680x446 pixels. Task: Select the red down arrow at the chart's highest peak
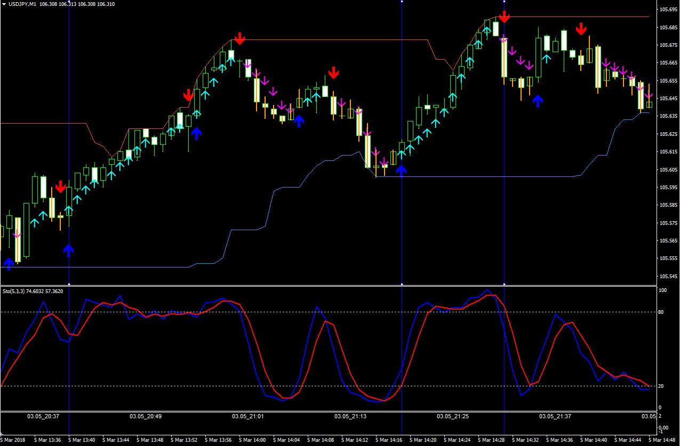pos(504,18)
